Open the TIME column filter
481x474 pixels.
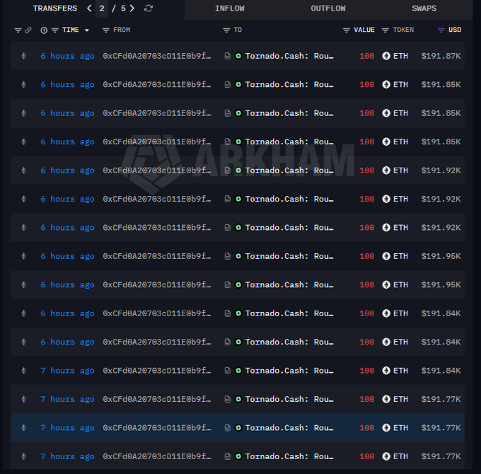(55, 30)
